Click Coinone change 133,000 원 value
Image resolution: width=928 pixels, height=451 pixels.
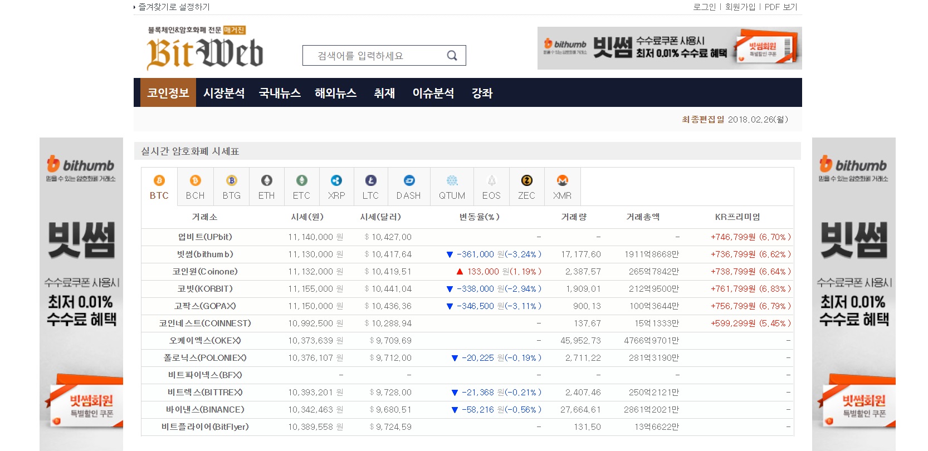pyautogui.click(x=499, y=272)
